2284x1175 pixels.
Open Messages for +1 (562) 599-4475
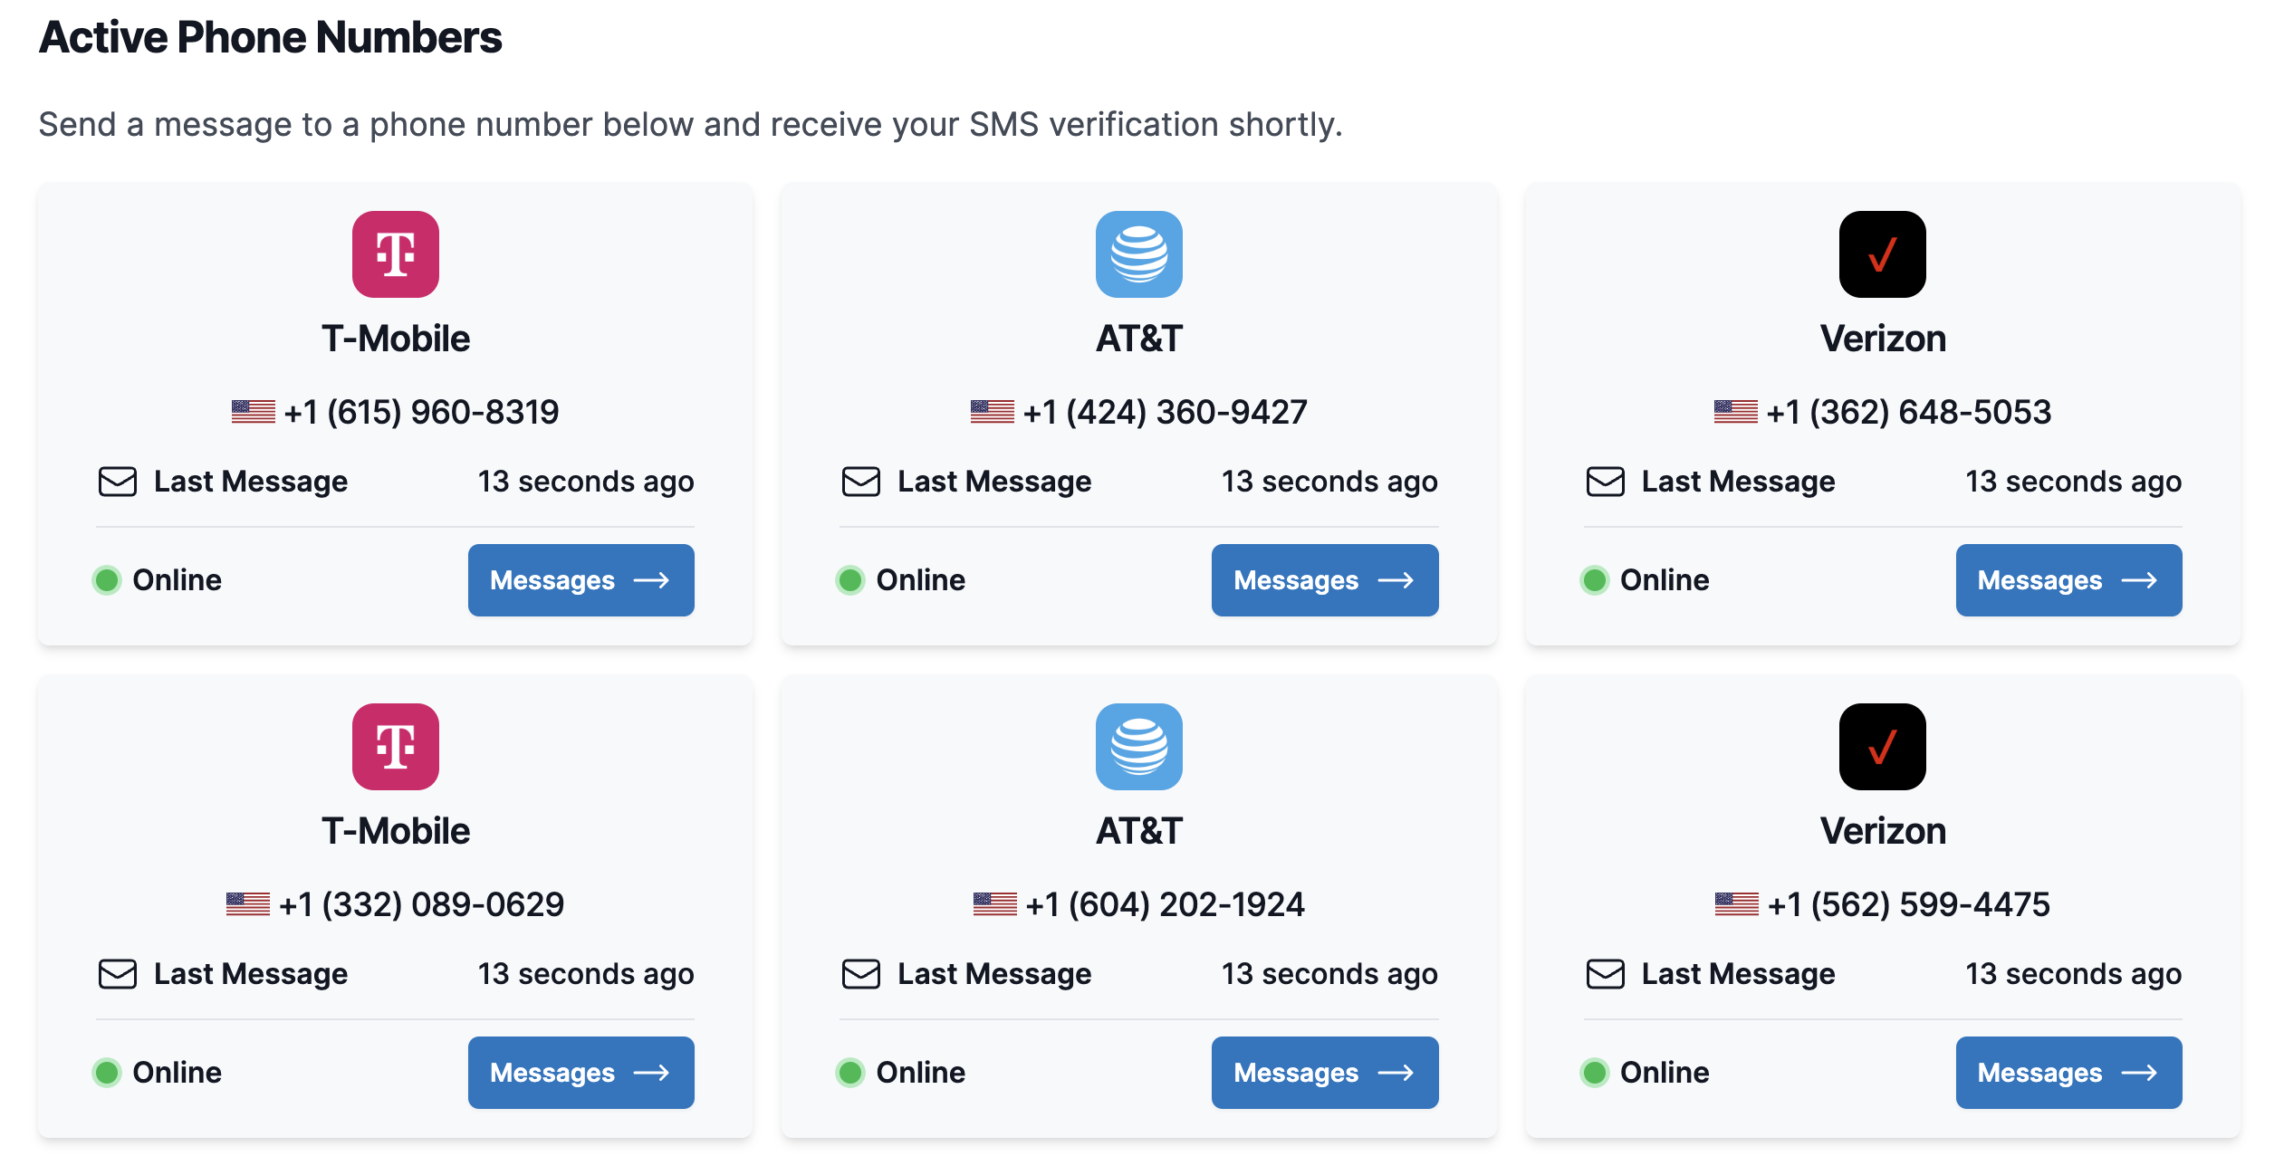pyautogui.click(x=2069, y=1073)
